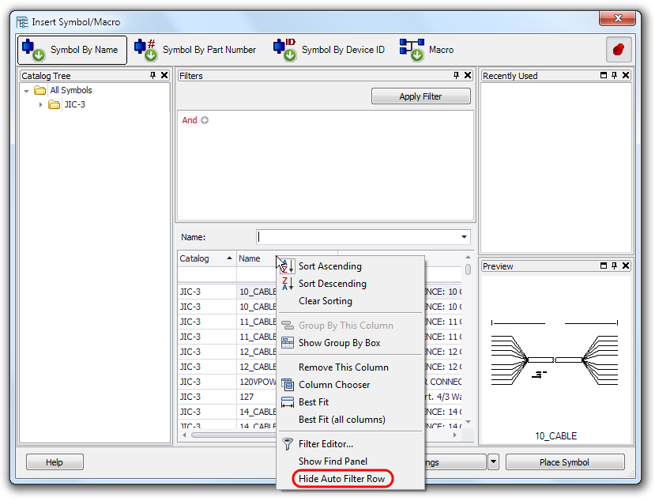Open Symbol By Device ID mode

pos(284,49)
